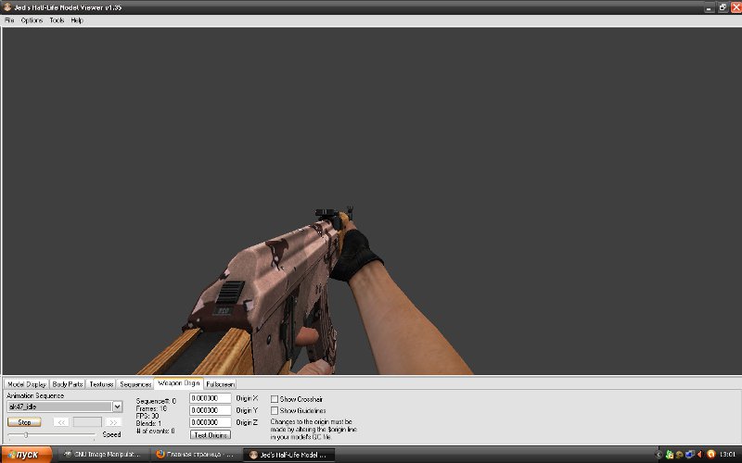Switch to the Textures tab
The height and width of the screenshot is (463, 742).
point(101,384)
